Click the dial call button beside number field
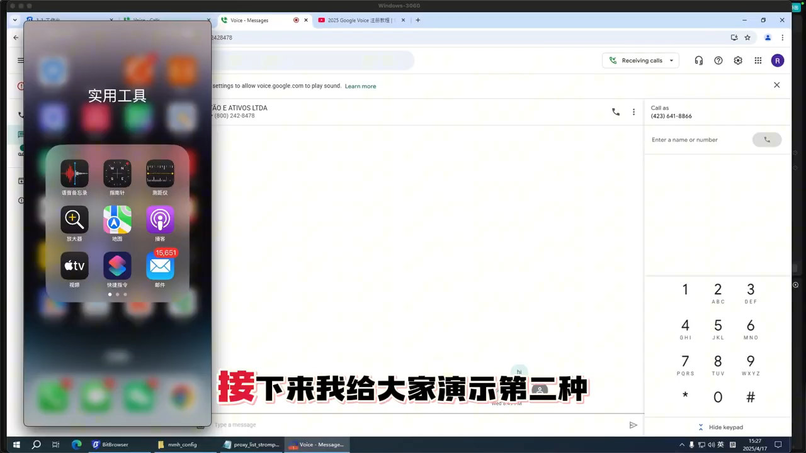The width and height of the screenshot is (806, 453). [x=767, y=140]
